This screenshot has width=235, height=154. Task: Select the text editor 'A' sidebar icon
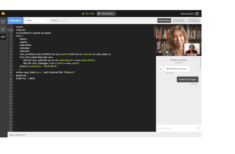pos(3,29)
